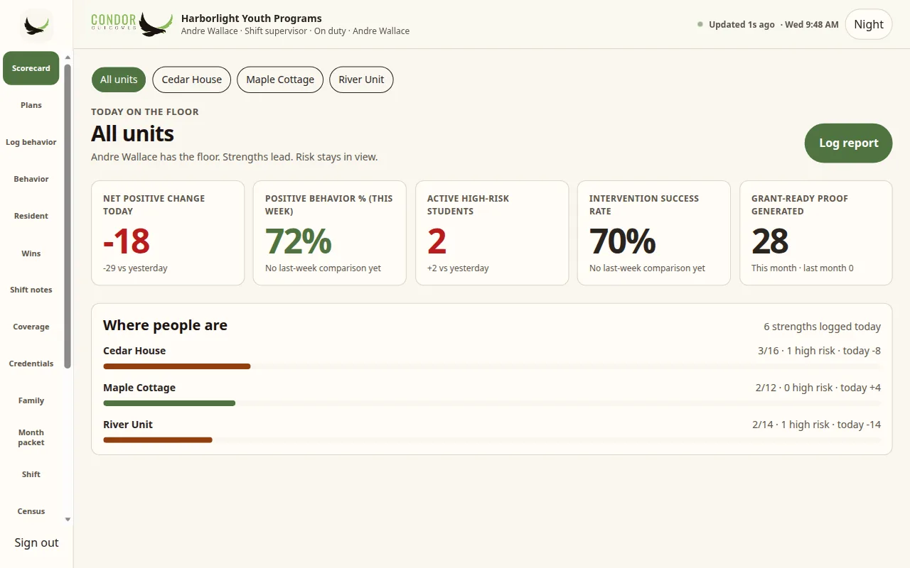
Task: Open Credentials in the sidebar
Action: [31, 364]
